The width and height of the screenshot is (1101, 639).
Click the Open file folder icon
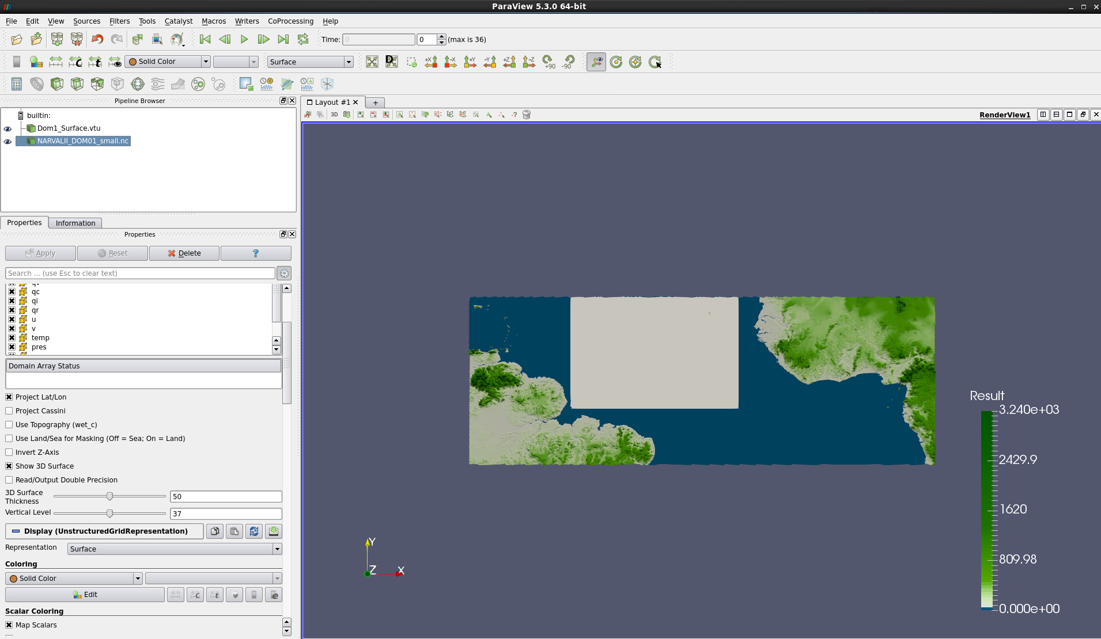pyautogui.click(x=17, y=40)
